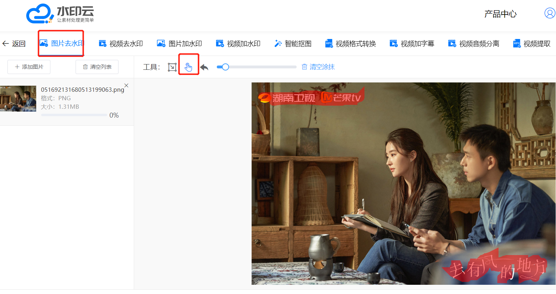Viewport: 556px width, 294px height.
Task: Click the 格式: PNG text
Action: tap(56, 98)
